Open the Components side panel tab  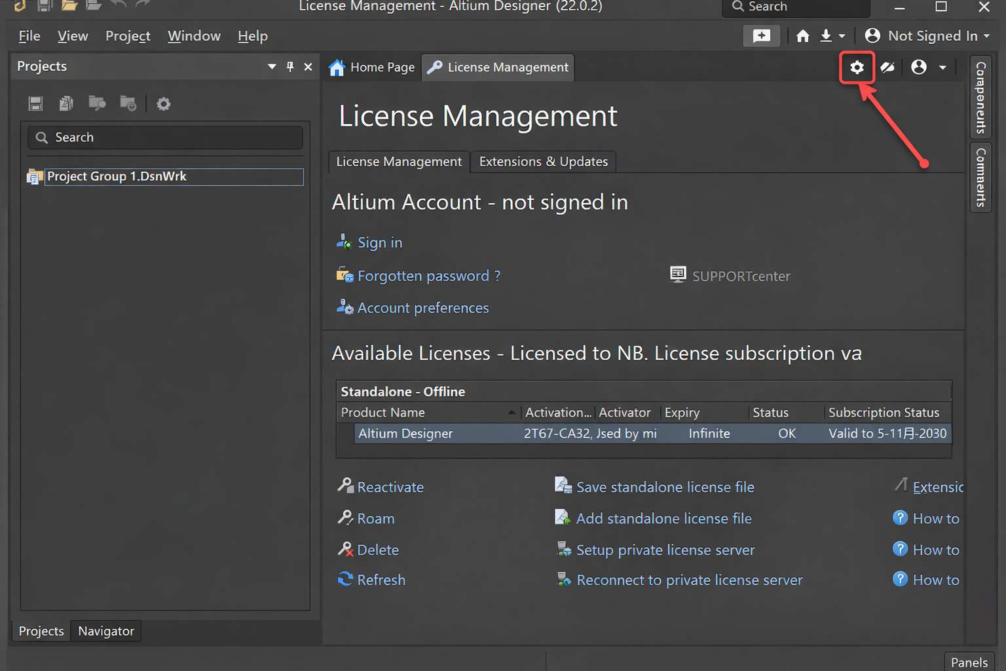pyautogui.click(x=980, y=97)
